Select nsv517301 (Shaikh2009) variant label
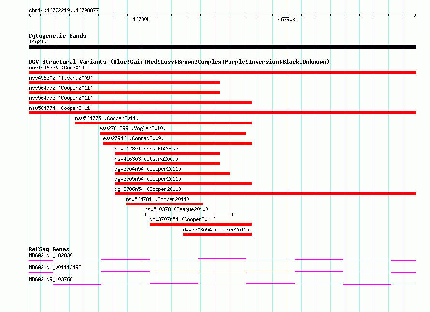Screen dimensions: 430x312 point(146,149)
